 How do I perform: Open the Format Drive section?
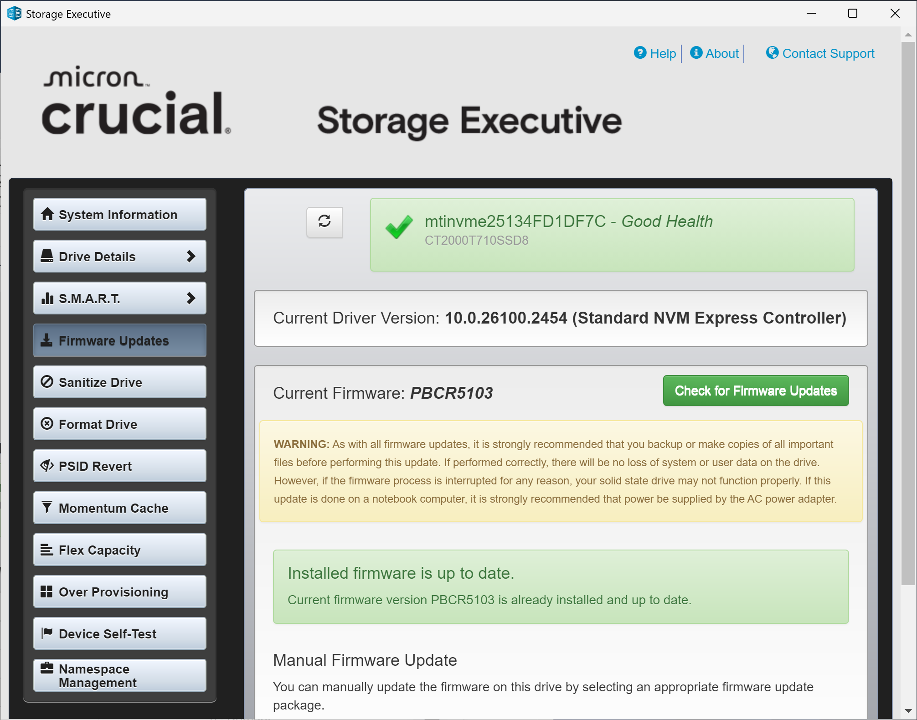coord(120,424)
